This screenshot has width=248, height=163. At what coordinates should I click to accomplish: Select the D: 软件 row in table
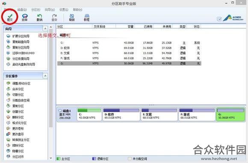tap(129, 48)
